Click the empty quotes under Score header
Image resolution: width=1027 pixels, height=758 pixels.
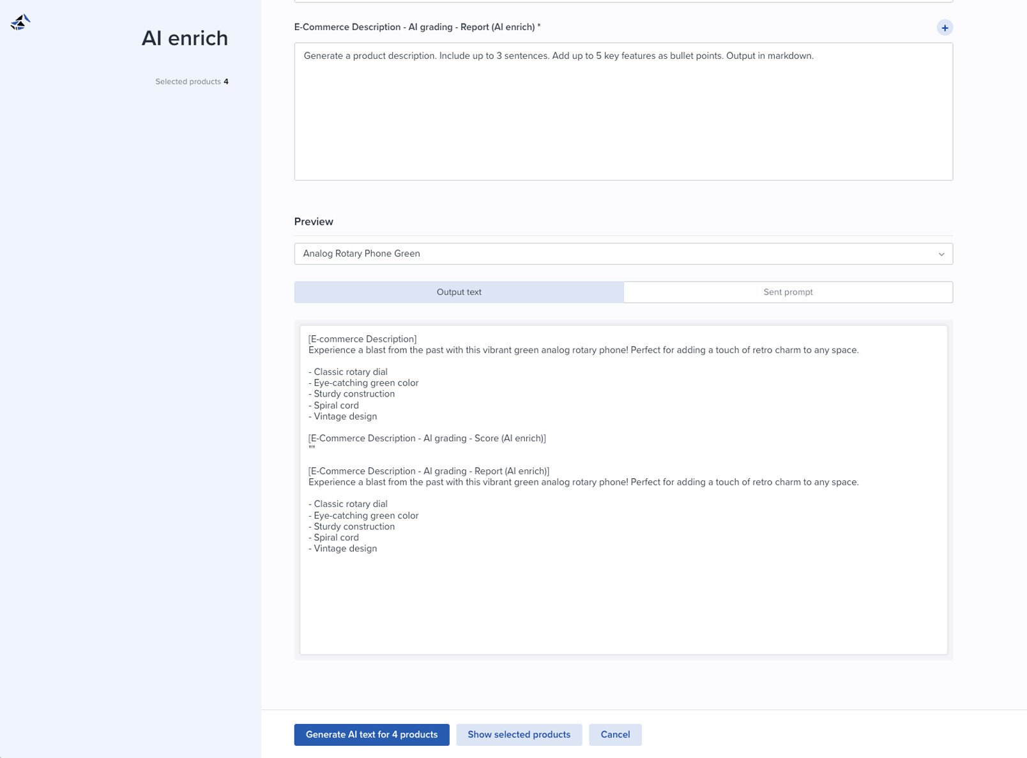(312, 449)
